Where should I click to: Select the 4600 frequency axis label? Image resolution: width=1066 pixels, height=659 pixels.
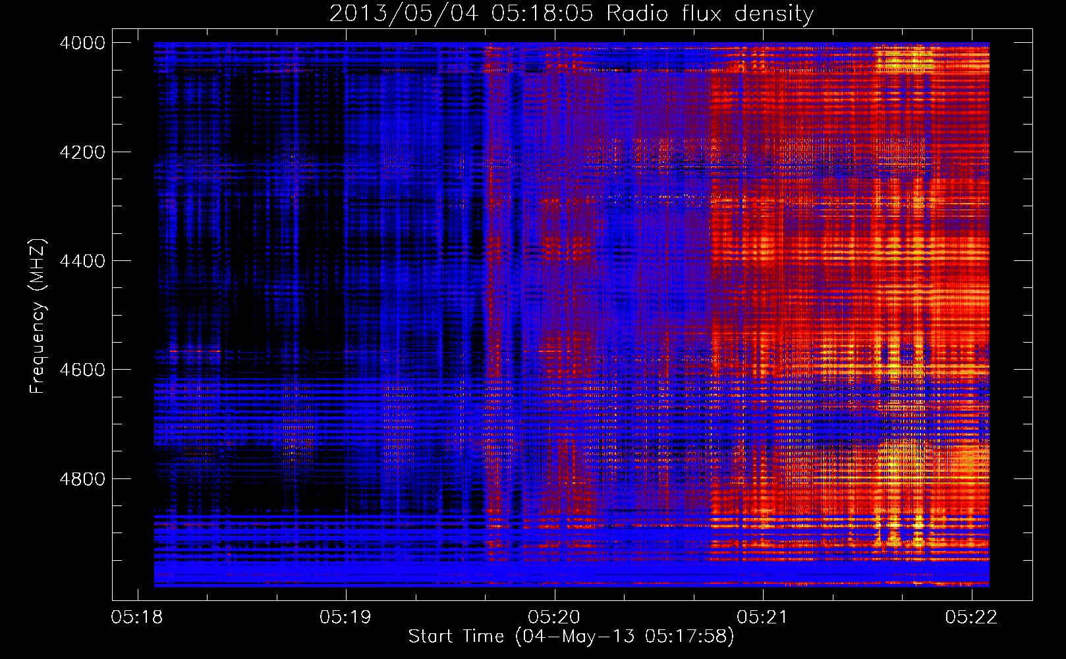82,370
